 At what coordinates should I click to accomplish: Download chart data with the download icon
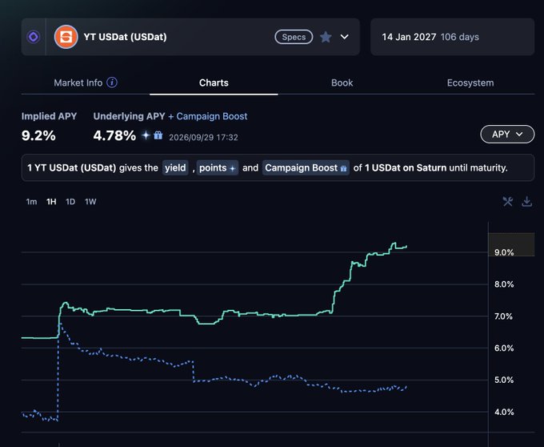(526, 201)
